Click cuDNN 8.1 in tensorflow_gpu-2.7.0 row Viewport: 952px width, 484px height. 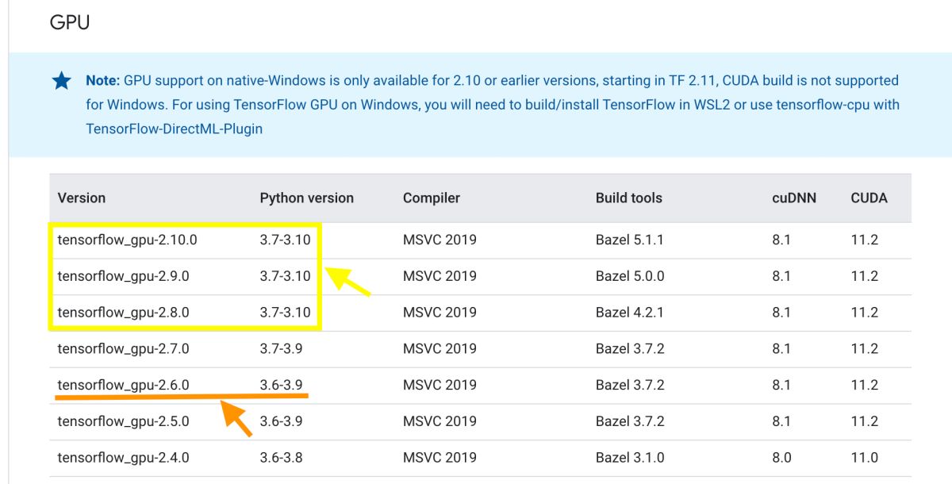[781, 348]
